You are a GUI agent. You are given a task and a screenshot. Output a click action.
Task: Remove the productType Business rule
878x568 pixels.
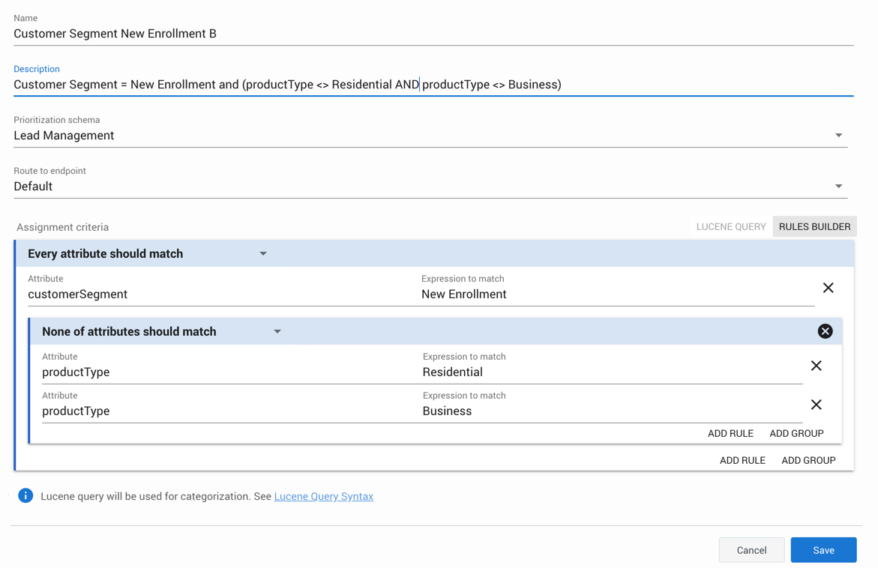pos(816,405)
